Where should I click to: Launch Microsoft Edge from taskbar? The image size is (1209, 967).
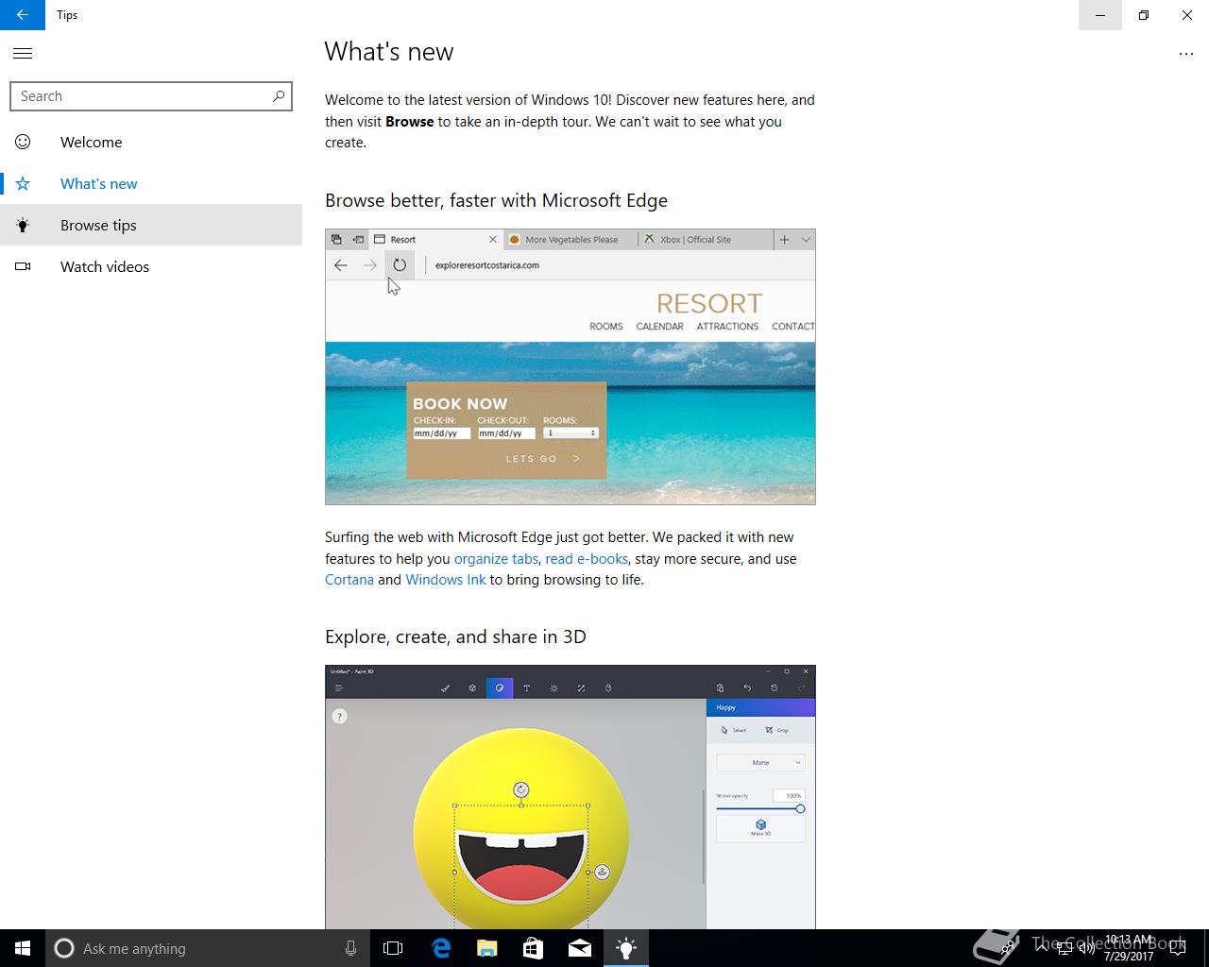pyautogui.click(x=440, y=948)
